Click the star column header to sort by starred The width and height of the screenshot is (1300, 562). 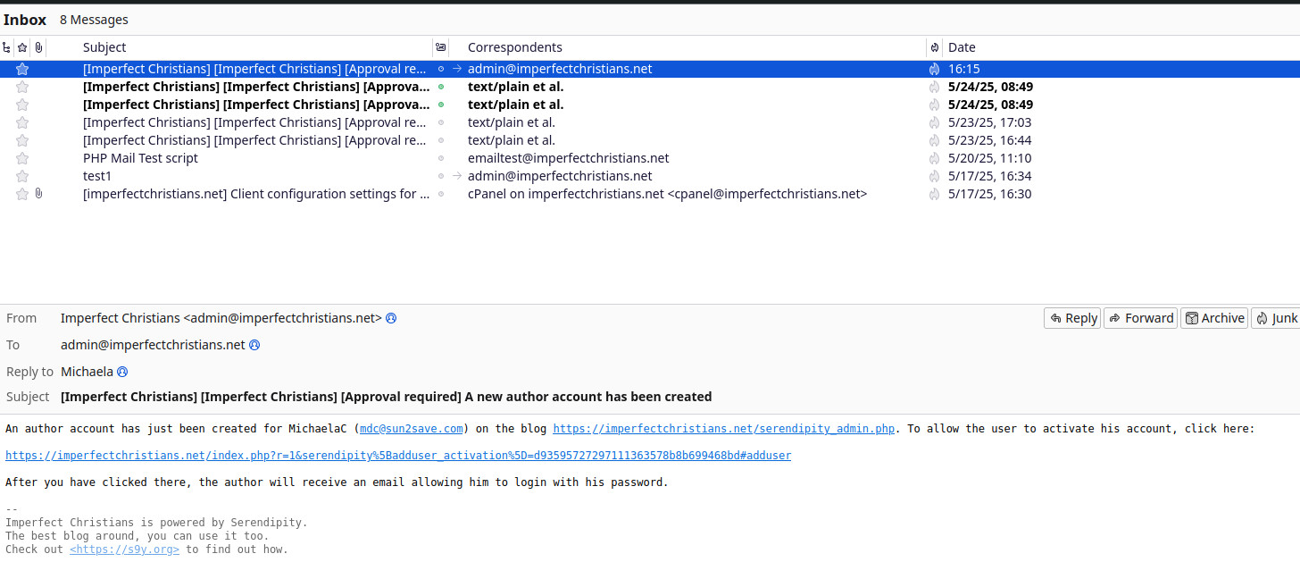[21, 46]
